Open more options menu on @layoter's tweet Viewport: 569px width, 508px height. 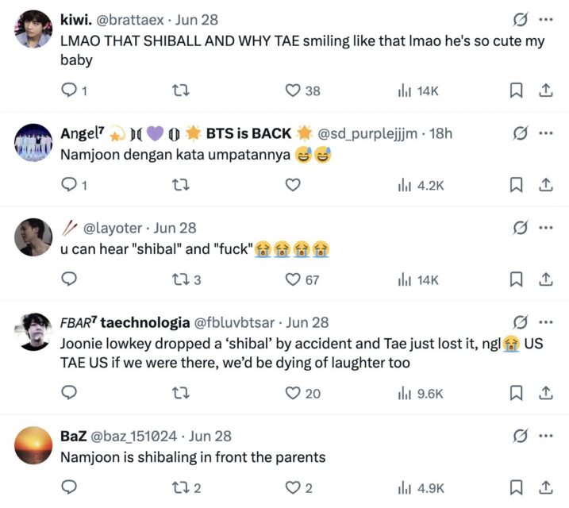point(545,228)
